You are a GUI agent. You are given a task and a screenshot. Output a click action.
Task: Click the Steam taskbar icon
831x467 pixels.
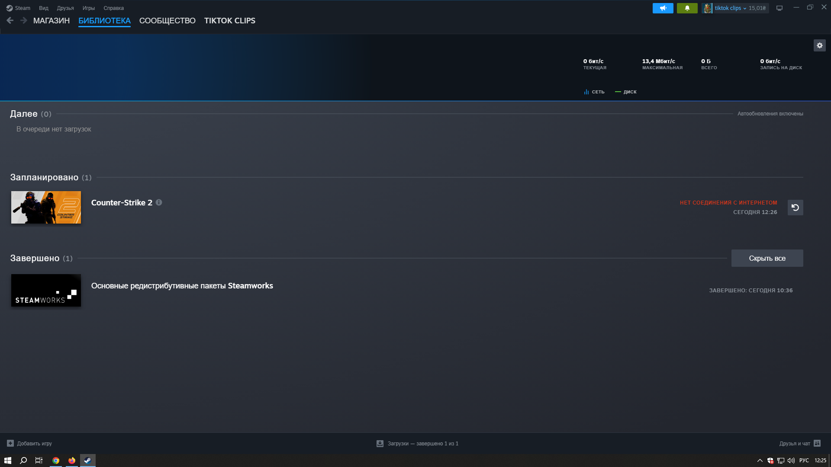[x=88, y=461]
